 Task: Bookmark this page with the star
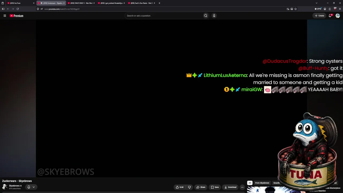296,9
